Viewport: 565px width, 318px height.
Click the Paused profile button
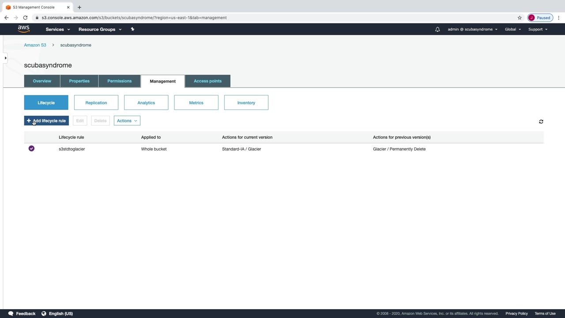(x=540, y=18)
